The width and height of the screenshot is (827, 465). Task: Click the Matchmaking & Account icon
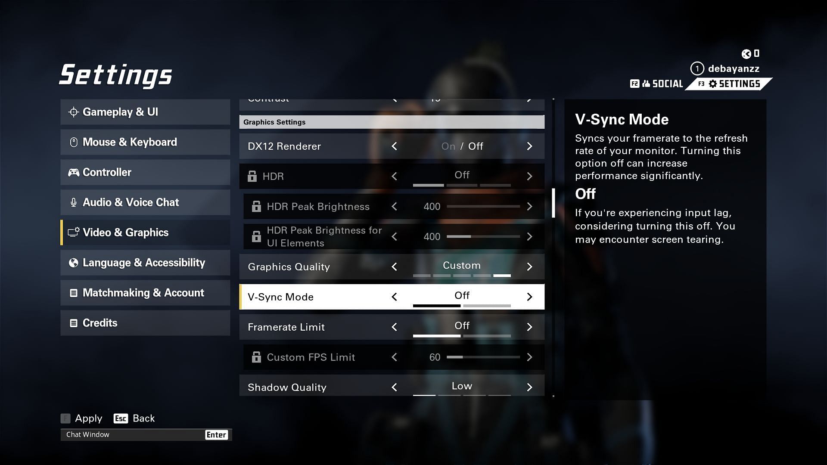click(x=73, y=292)
